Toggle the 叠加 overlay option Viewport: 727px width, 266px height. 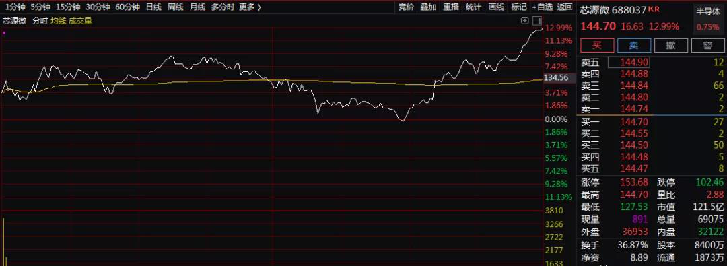tap(428, 7)
